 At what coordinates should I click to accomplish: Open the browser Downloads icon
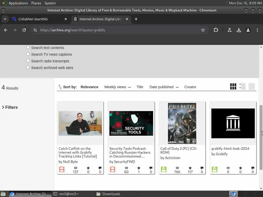[239, 30]
